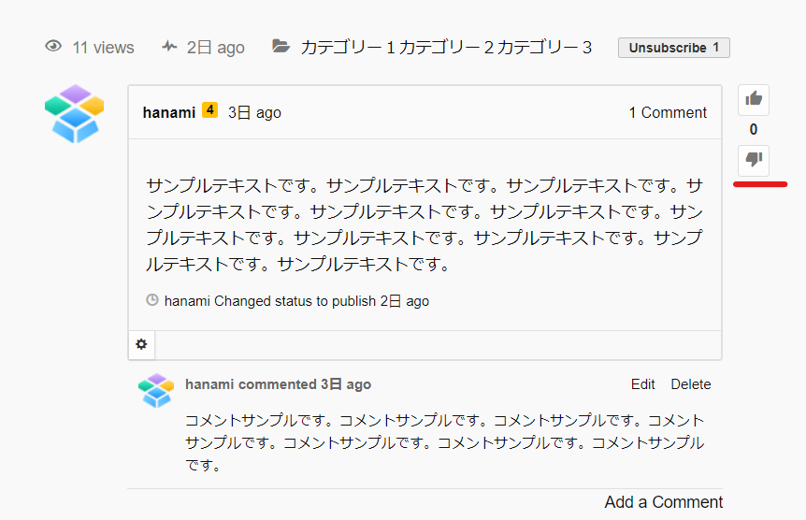This screenshot has height=520, width=806.
Task: Click the vote count number 0
Action: click(754, 130)
